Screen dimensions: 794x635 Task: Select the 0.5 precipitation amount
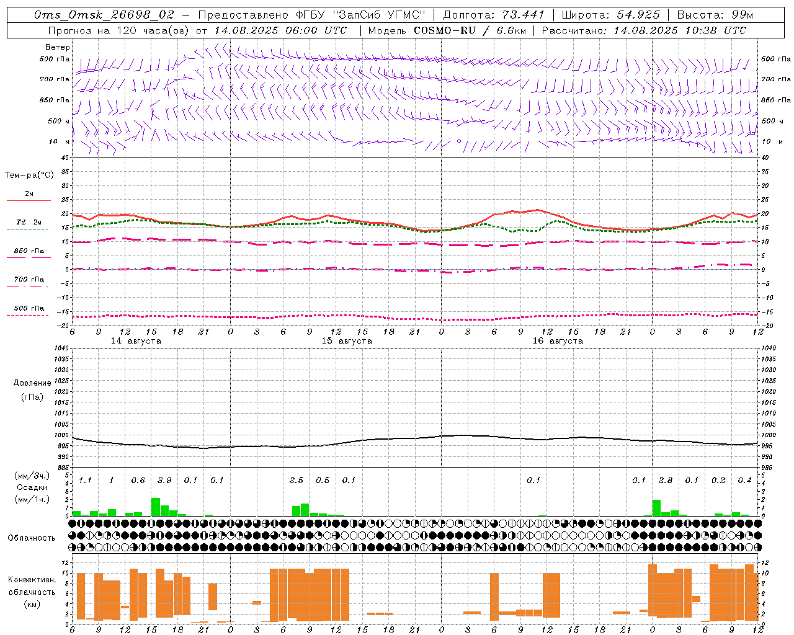[x=323, y=480]
